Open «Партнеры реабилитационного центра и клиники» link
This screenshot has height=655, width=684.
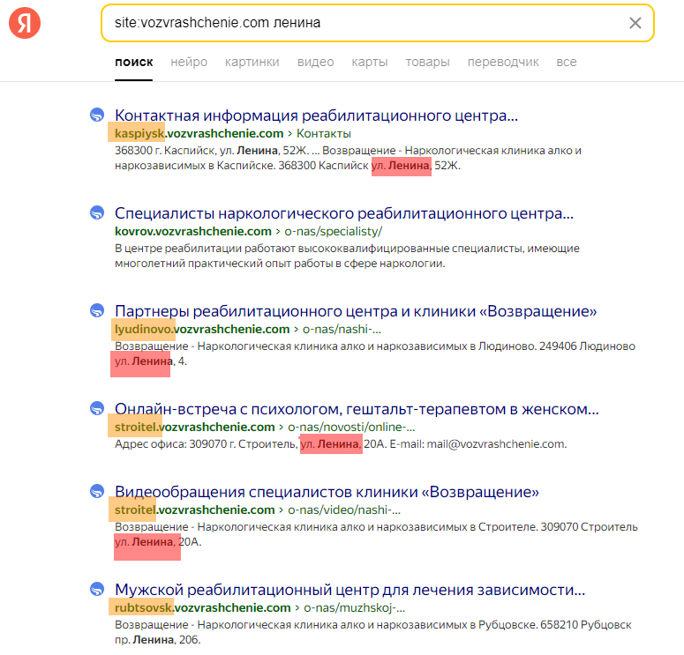pos(356,311)
